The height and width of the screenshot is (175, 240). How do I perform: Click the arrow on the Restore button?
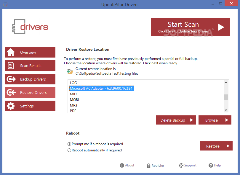pyautogui.click(x=228, y=146)
